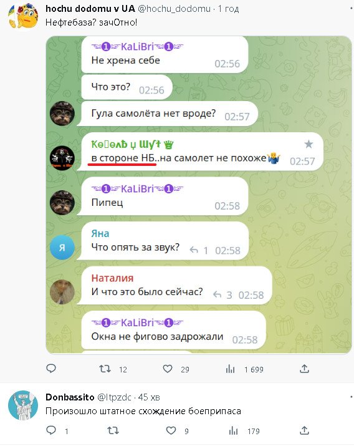Viewport: 354px width, 446px height.
Task: Retweet the hochu dodomu post
Action: click(105, 369)
